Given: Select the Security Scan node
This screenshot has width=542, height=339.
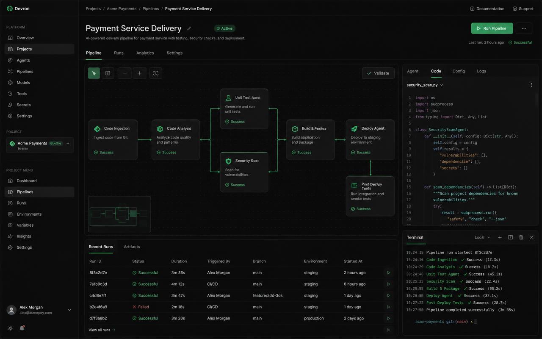Looking at the screenshot, I should pyautogui.click(x=244, y=172).
